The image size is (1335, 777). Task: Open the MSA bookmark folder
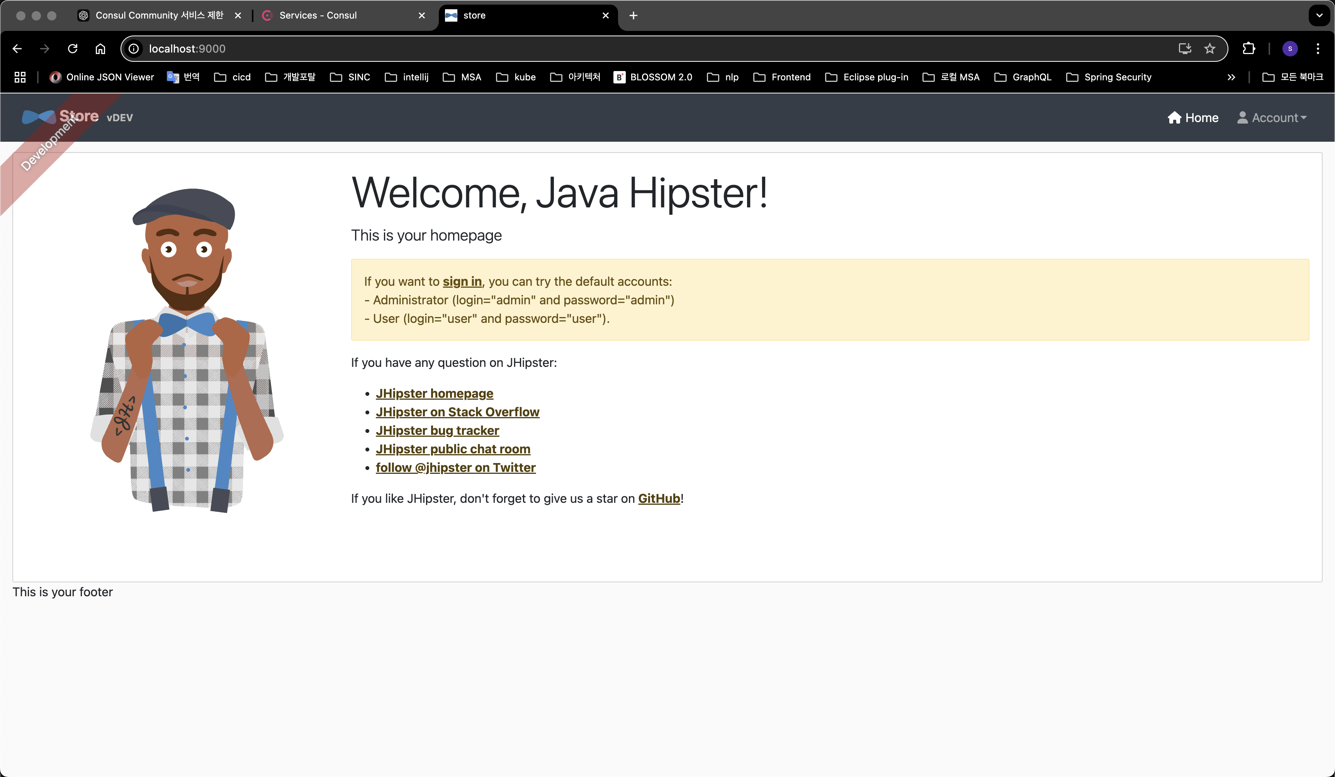(462, 77)
